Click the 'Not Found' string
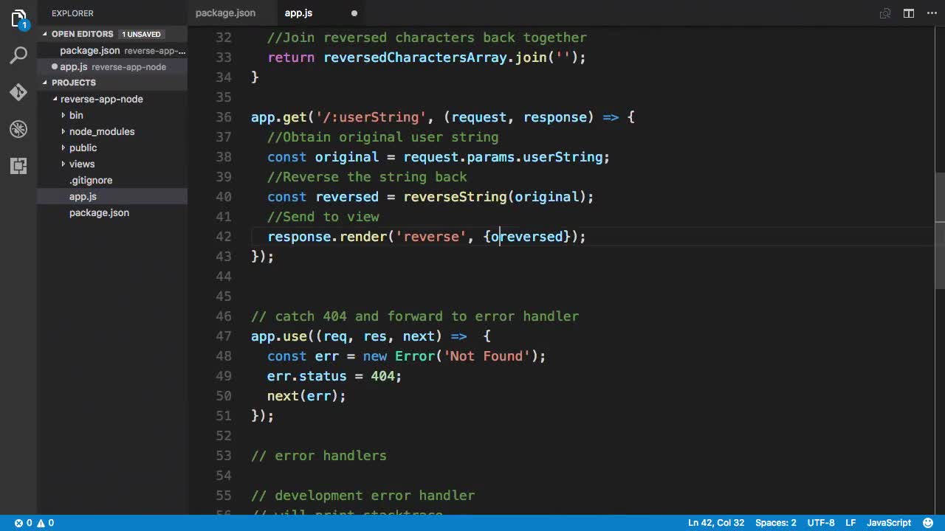 [x=487, y=356]
